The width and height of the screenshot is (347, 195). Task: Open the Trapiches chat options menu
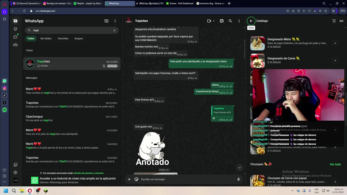coord(239,21)
